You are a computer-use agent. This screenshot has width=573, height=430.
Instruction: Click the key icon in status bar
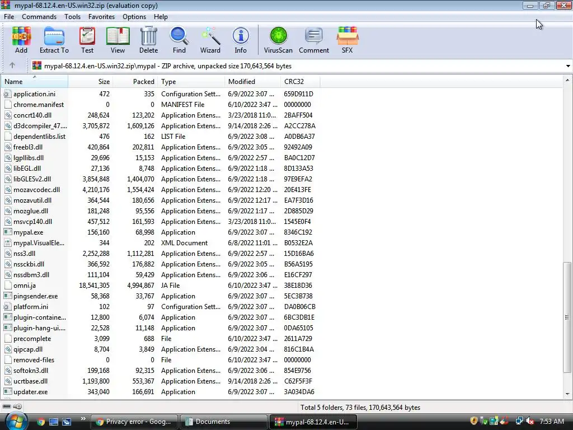17,406
